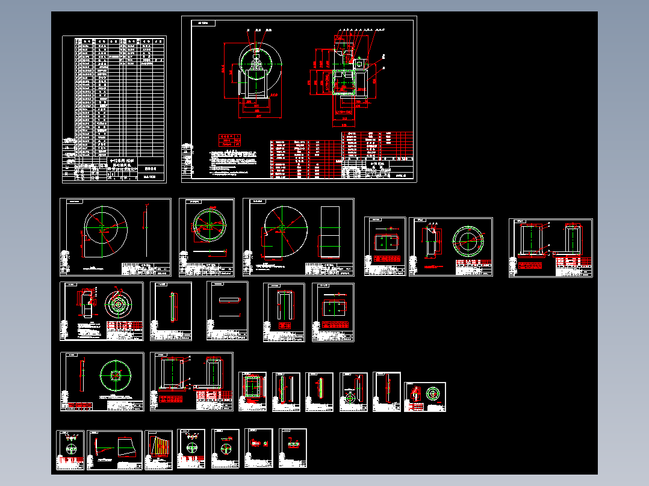The height and width of the screenshot is (486, 649).
Task: Select the sheet with the yellow-hatched part
Action: click(158, 450)
